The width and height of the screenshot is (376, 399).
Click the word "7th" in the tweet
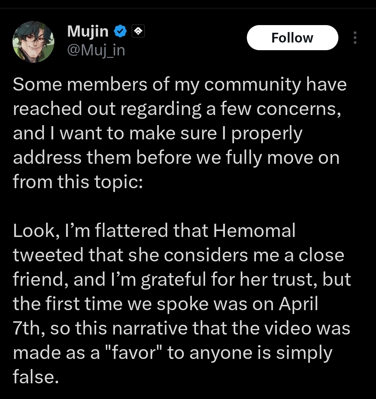pos(27,329)
